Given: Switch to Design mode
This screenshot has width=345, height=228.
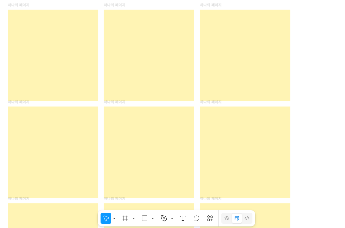Looking at the screenshot, I should pyautogui.click(x=237, y=218).
